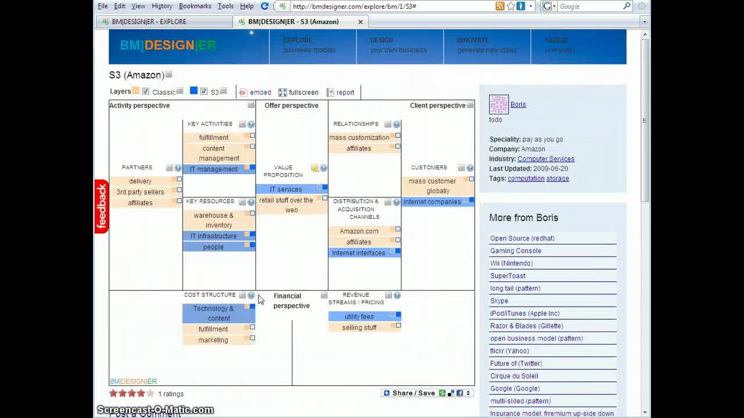
Task: Reload the page with the refresh icon
Action: coord(264,6)
